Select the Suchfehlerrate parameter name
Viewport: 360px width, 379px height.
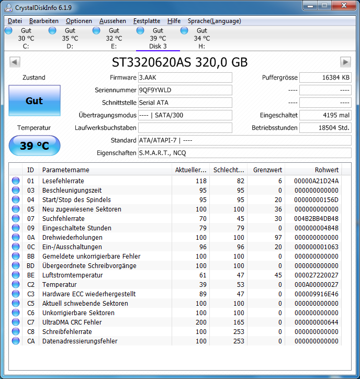[x=63, y=218]
